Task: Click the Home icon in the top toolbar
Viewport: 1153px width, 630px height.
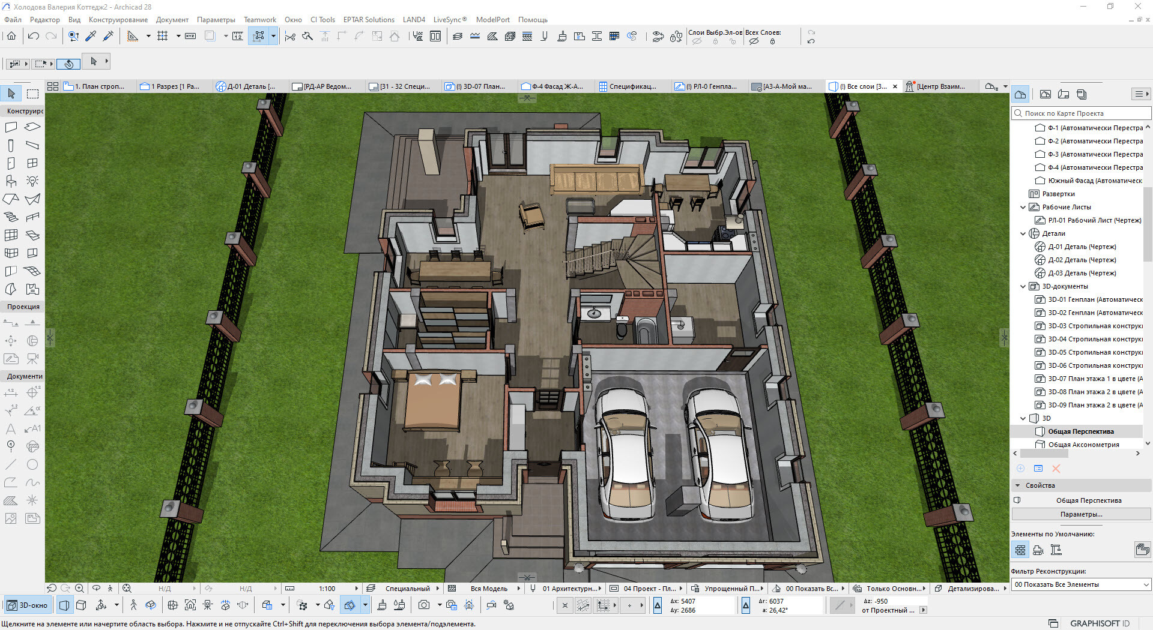Action: 11,36
